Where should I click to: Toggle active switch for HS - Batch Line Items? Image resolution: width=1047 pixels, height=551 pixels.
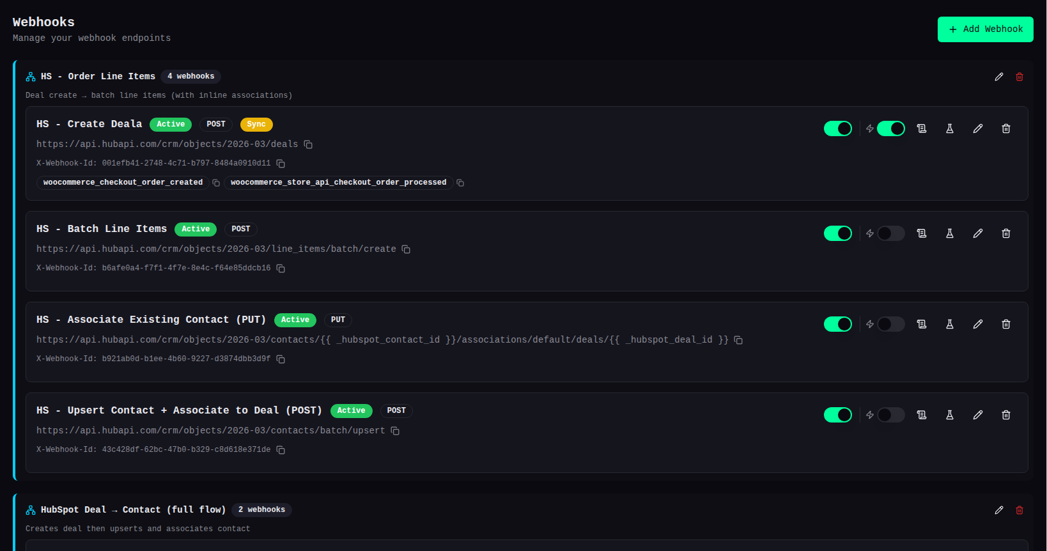[838, 233]
